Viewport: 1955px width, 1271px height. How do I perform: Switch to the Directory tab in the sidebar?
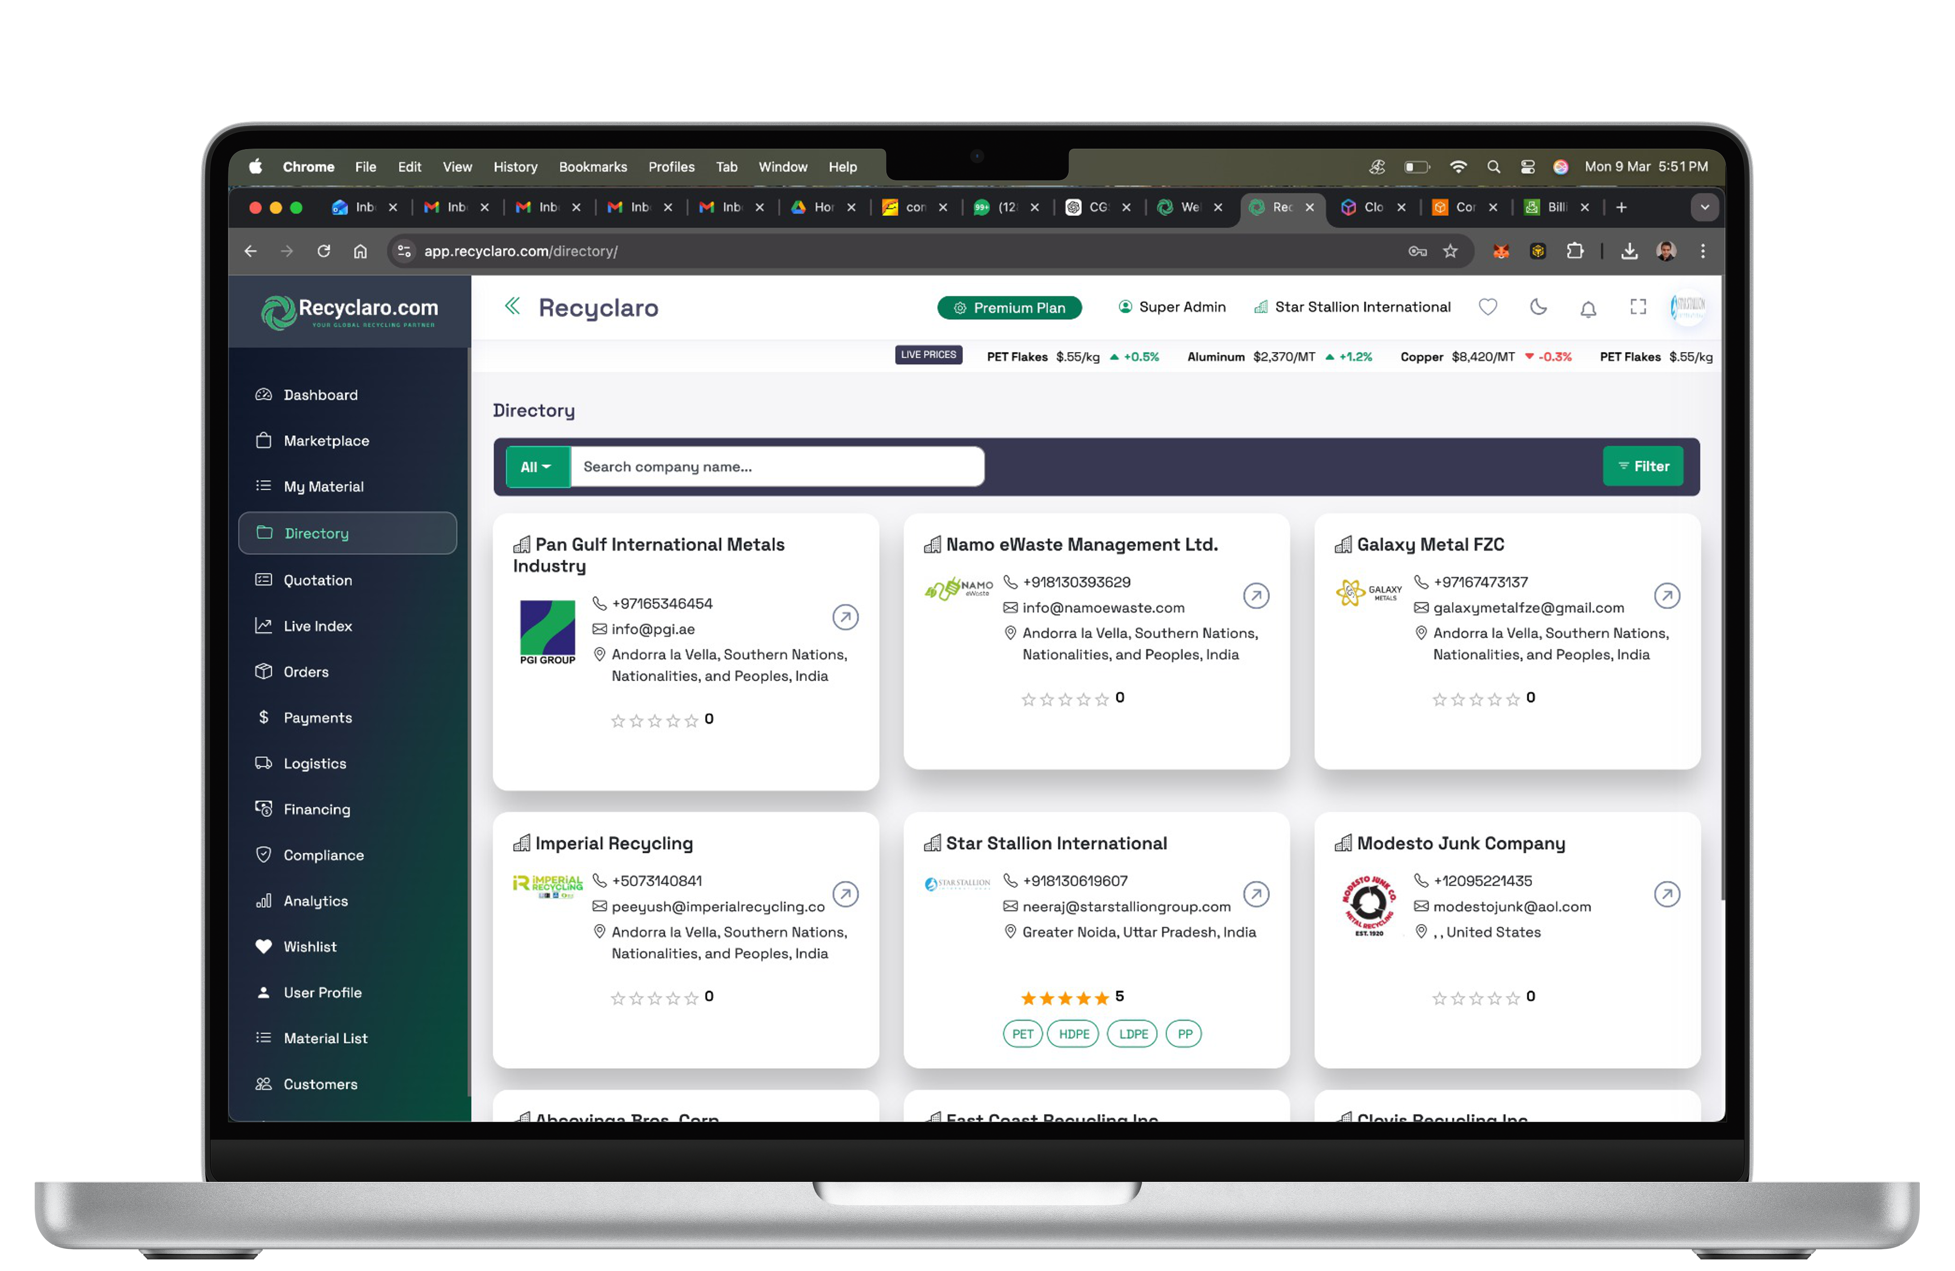316,533
